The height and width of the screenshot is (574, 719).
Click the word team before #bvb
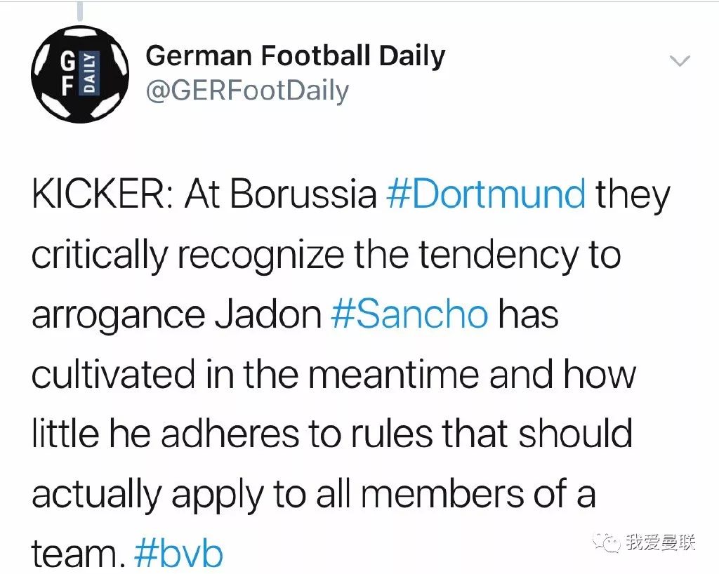pos(78,553)
